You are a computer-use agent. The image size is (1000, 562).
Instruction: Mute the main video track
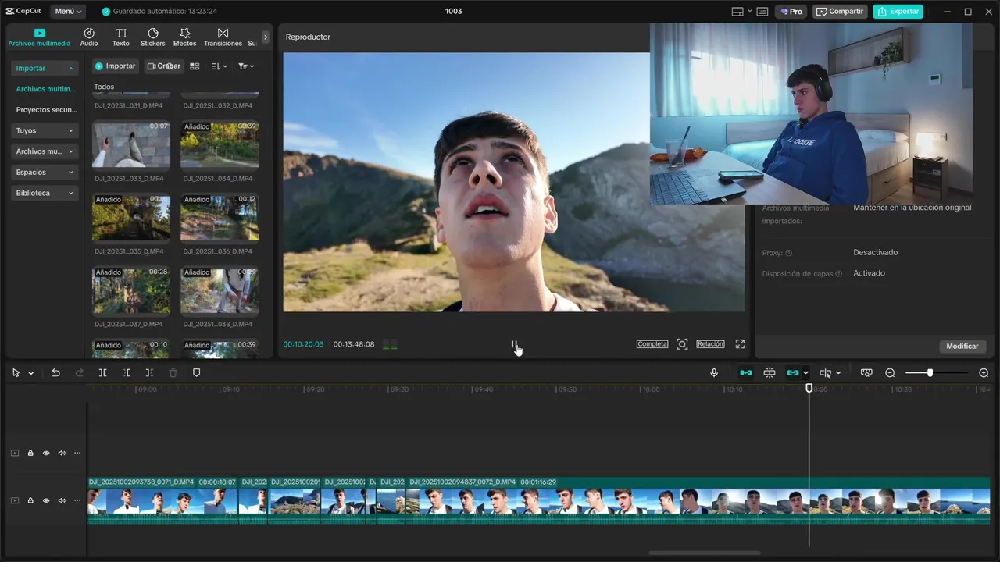(62, 500)
